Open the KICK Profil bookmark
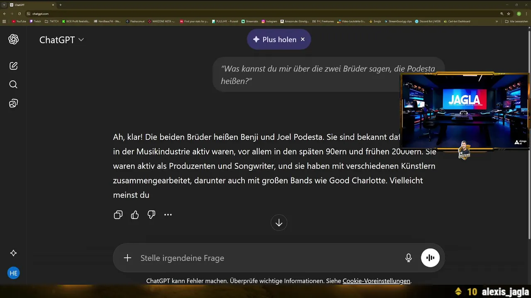The image size is (531, 298). coord(76,21)
